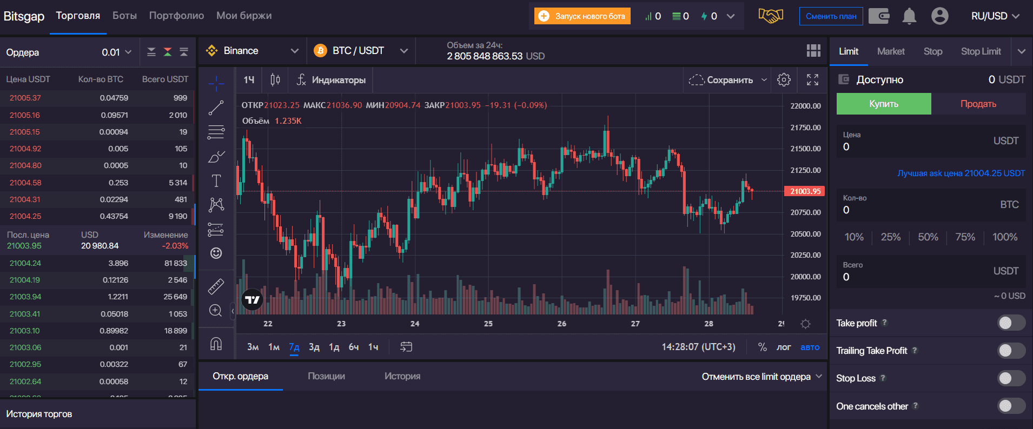The image size is (1033, 429).
Task: Open the Индикаторы menu
Action: point(332,80)
